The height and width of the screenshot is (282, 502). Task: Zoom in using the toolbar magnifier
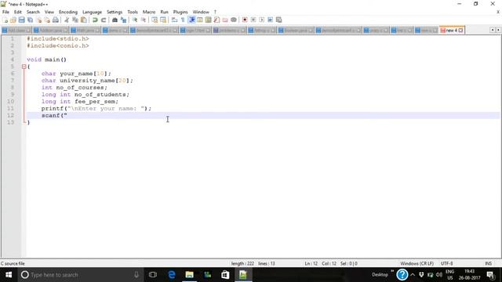tap(135, 20)
